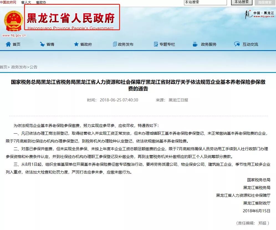Click the timestamp 2018-06-25 07:40:30
This screenshot has height=230, width=276.
[119, 100]
